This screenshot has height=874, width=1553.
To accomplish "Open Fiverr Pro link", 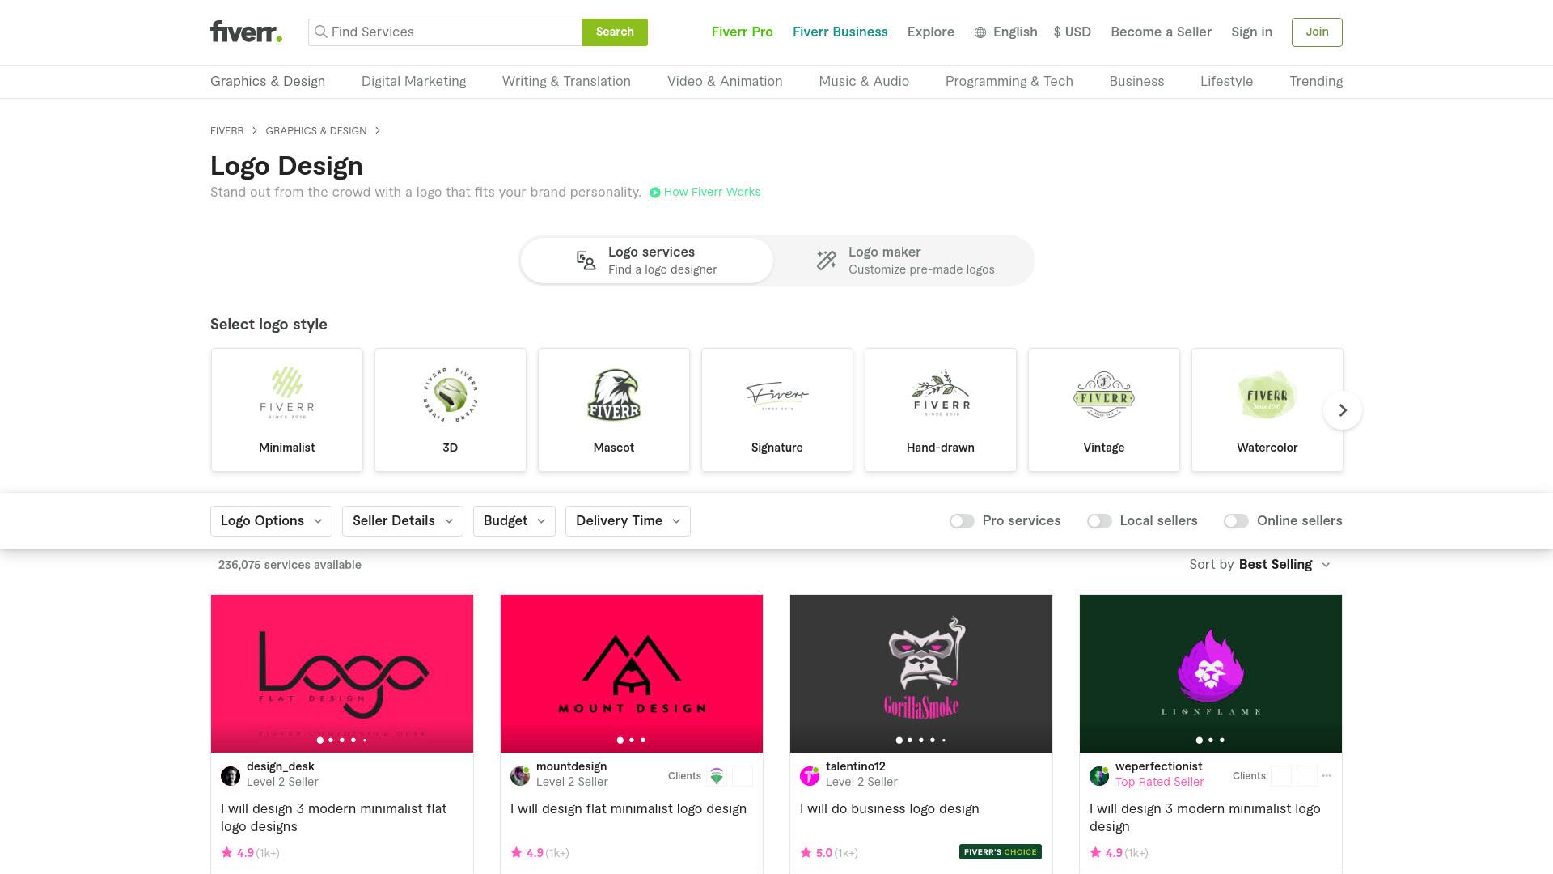I will [x=743, y=32].
